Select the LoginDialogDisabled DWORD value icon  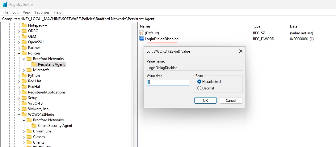coord(142,39)
